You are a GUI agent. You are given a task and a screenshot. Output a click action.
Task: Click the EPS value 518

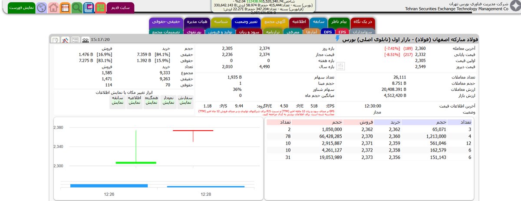[x=314, y=105]
